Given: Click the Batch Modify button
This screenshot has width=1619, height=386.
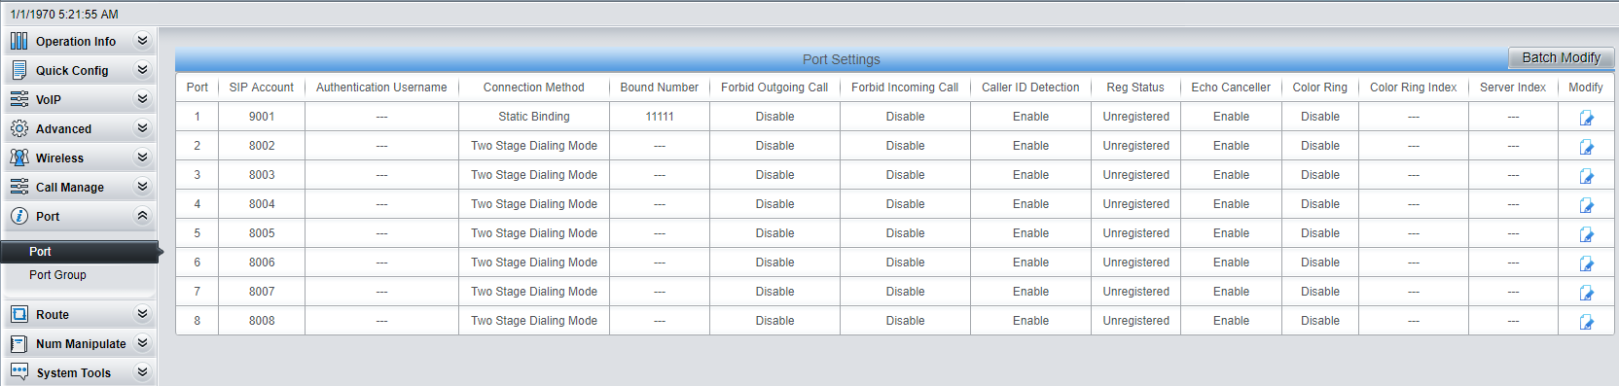Looking at the screenshot, I should [x=1561, y=57].
